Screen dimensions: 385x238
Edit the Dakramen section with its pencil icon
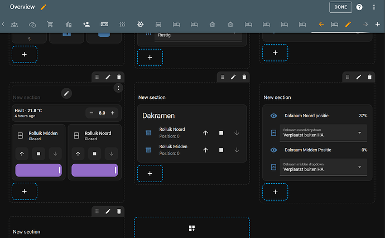tap(233, 77)
